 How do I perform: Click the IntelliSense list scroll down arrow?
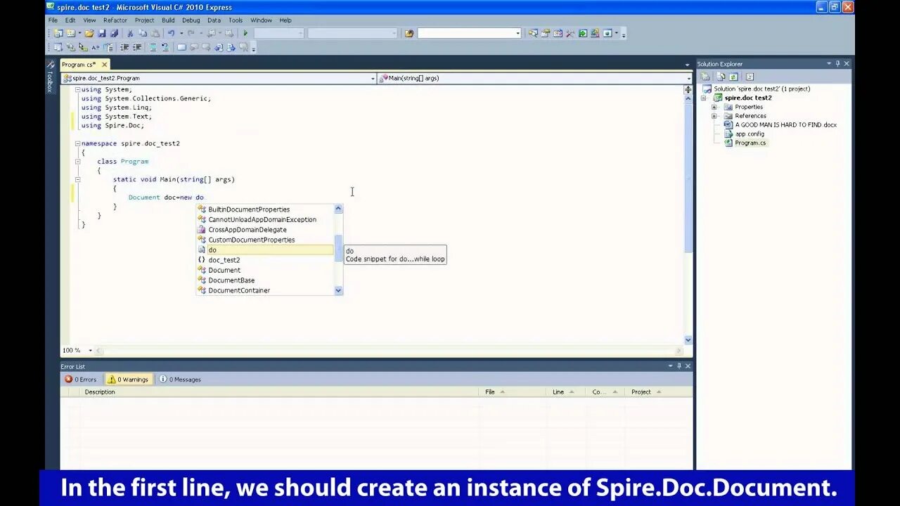[338, 290]
